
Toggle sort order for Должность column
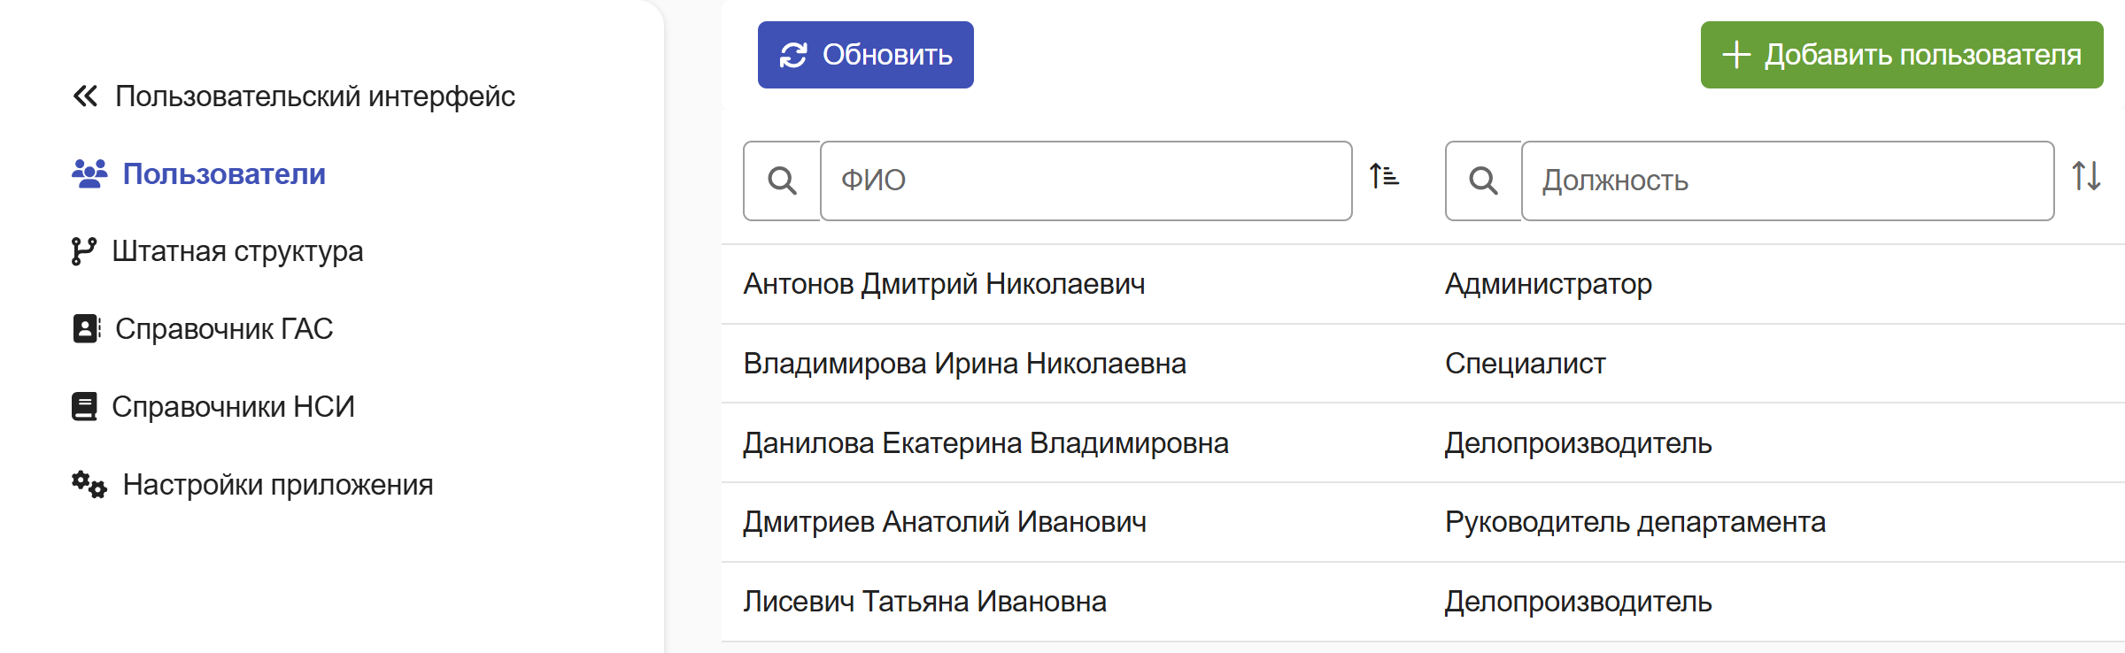tap(2086, 175)
